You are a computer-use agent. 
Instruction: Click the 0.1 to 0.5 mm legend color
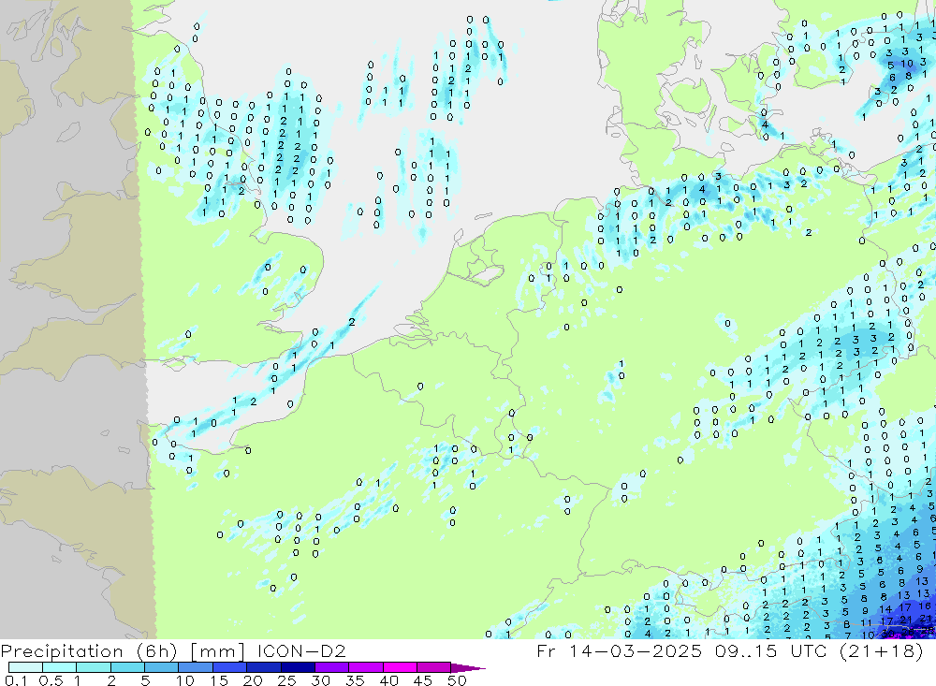pyautogui.click(x=25, y=667)
